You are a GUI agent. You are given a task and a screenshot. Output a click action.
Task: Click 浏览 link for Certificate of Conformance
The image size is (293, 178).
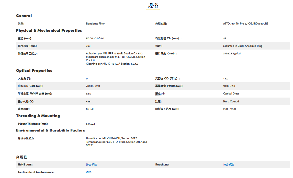(x=88, y=172)
